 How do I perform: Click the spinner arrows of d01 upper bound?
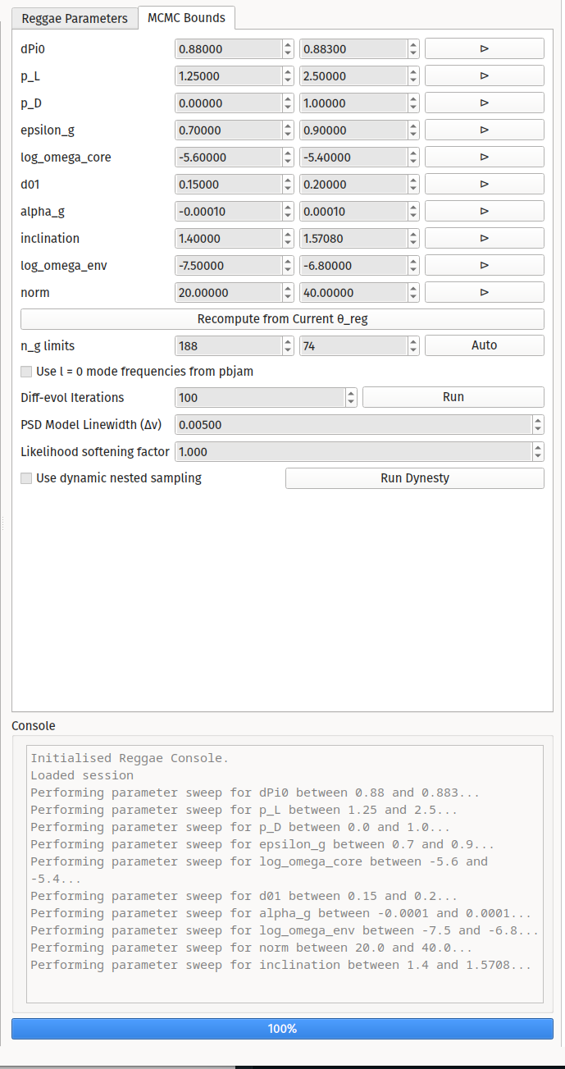click(x=413, y=184)
